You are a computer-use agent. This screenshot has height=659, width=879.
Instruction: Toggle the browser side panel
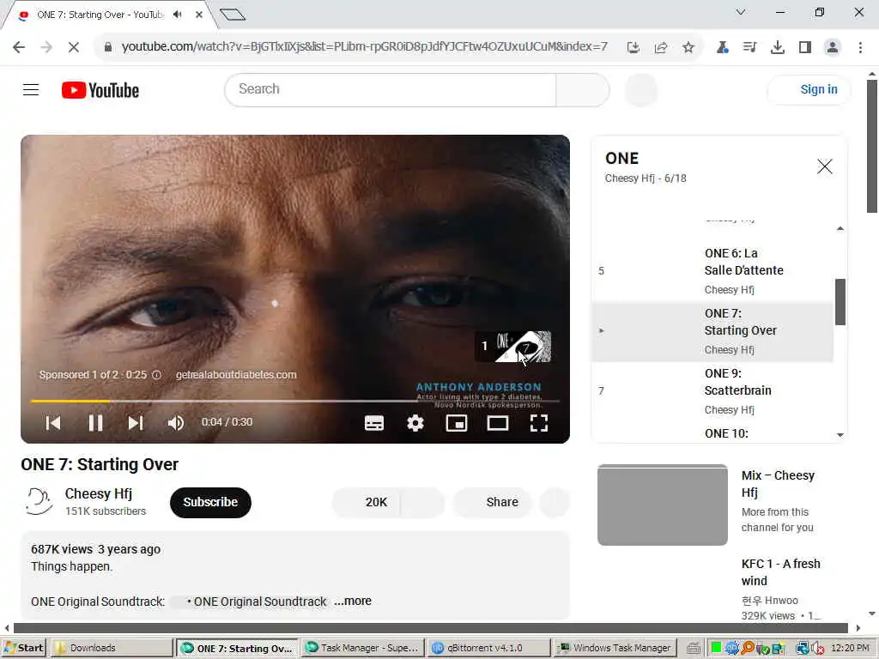point(805,47)
